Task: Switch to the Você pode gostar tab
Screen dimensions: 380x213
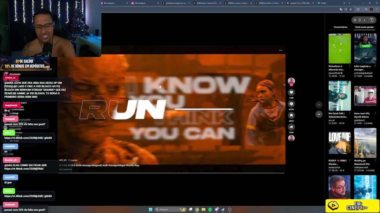Action: [364, 27]
